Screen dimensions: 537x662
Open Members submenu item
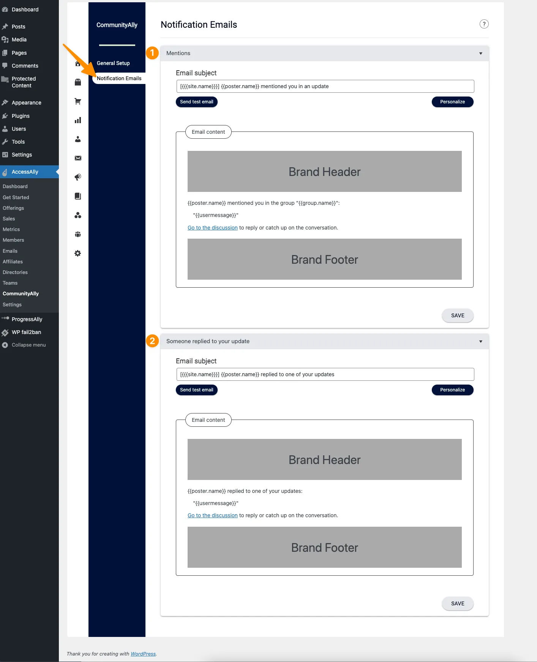(13, 240)
